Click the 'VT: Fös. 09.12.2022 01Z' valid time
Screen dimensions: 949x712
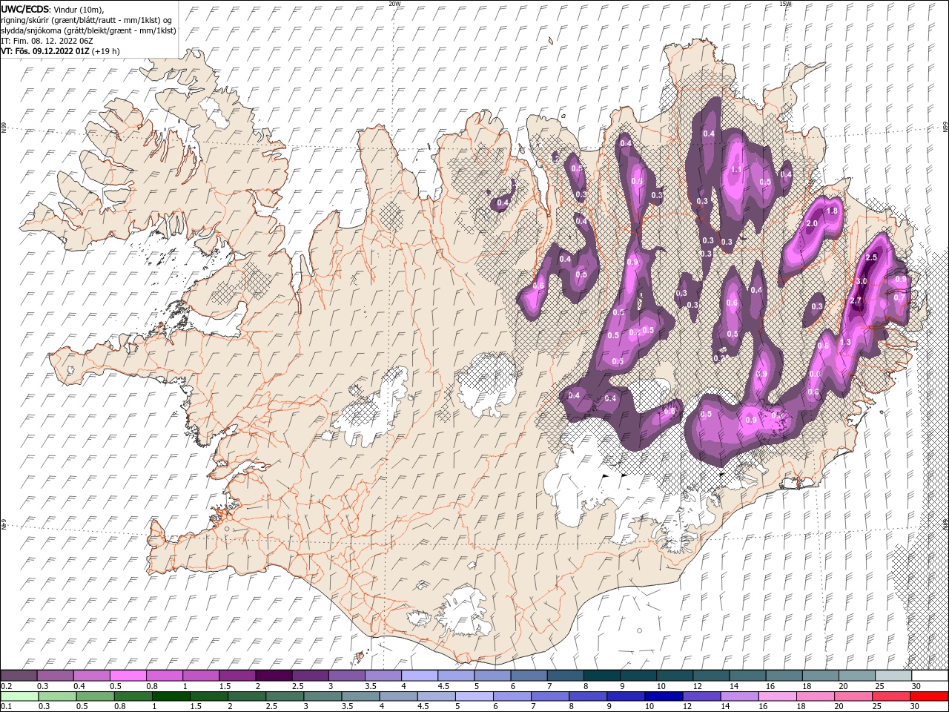tap(45, 51)
